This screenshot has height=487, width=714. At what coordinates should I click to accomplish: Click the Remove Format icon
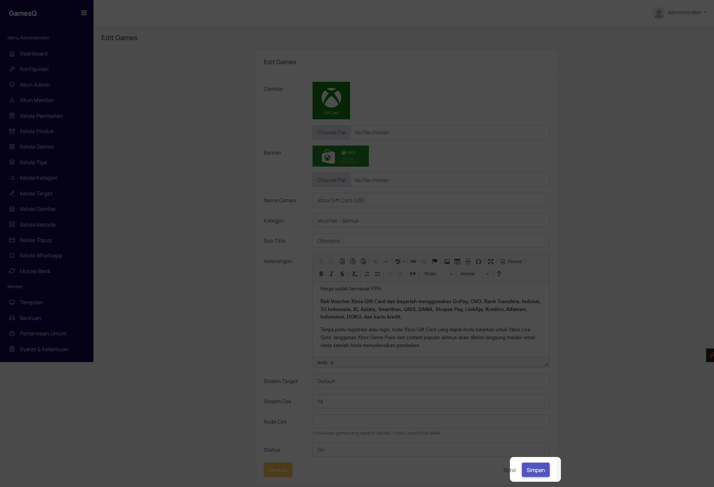(355, 274)
